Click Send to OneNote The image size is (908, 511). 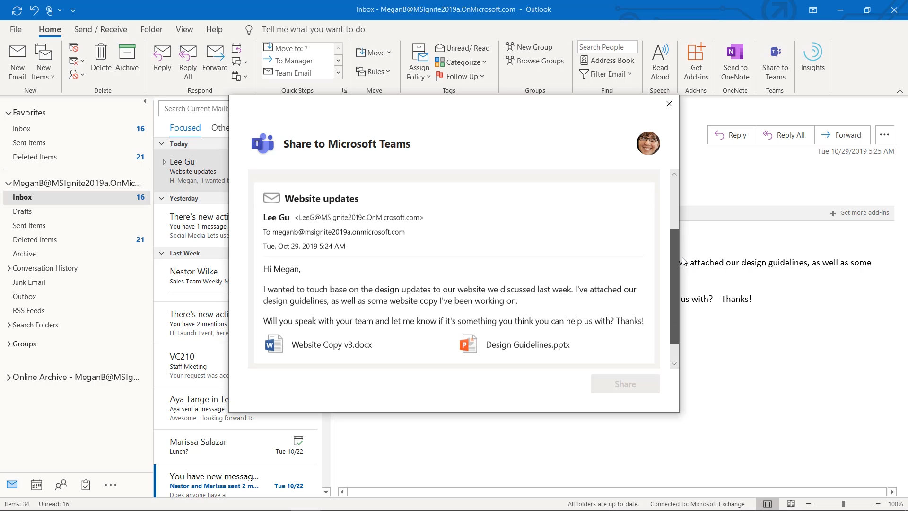pyautogui.click(x=735, y=62)
